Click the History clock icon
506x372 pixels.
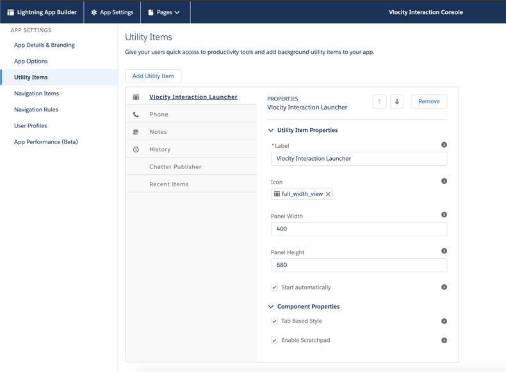[136, 149]
